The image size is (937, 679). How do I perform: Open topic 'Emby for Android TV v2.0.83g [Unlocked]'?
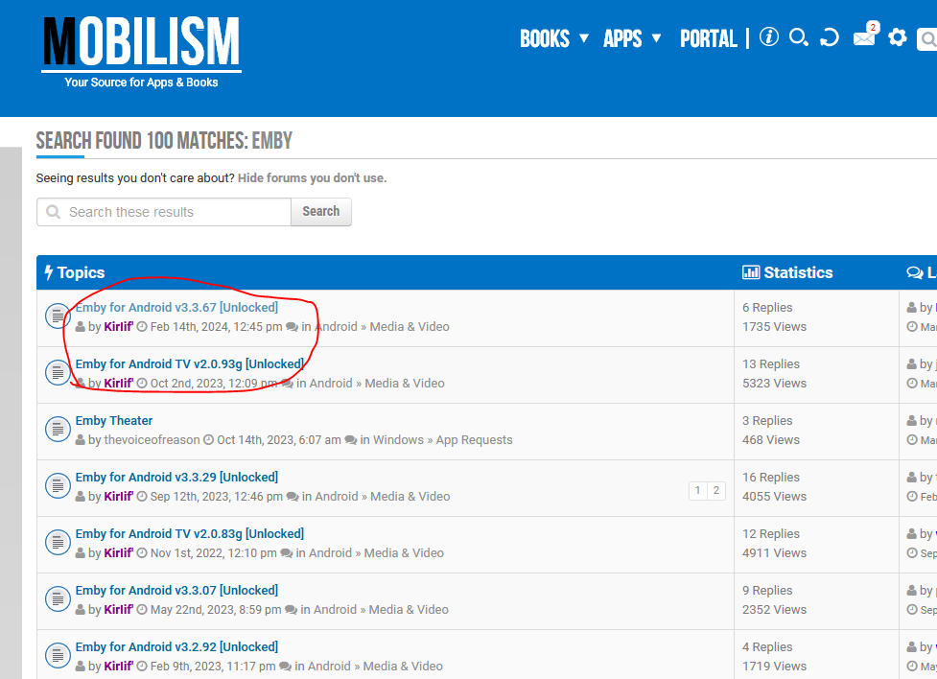190,534
